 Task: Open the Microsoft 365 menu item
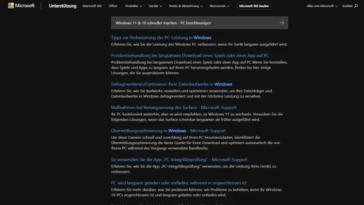point(92,6)
